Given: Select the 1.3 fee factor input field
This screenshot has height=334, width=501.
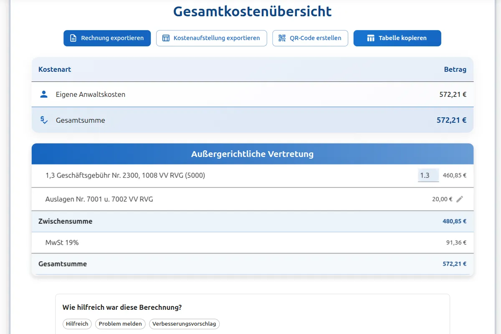Looking at the screenshot, I should coord(428,175).
